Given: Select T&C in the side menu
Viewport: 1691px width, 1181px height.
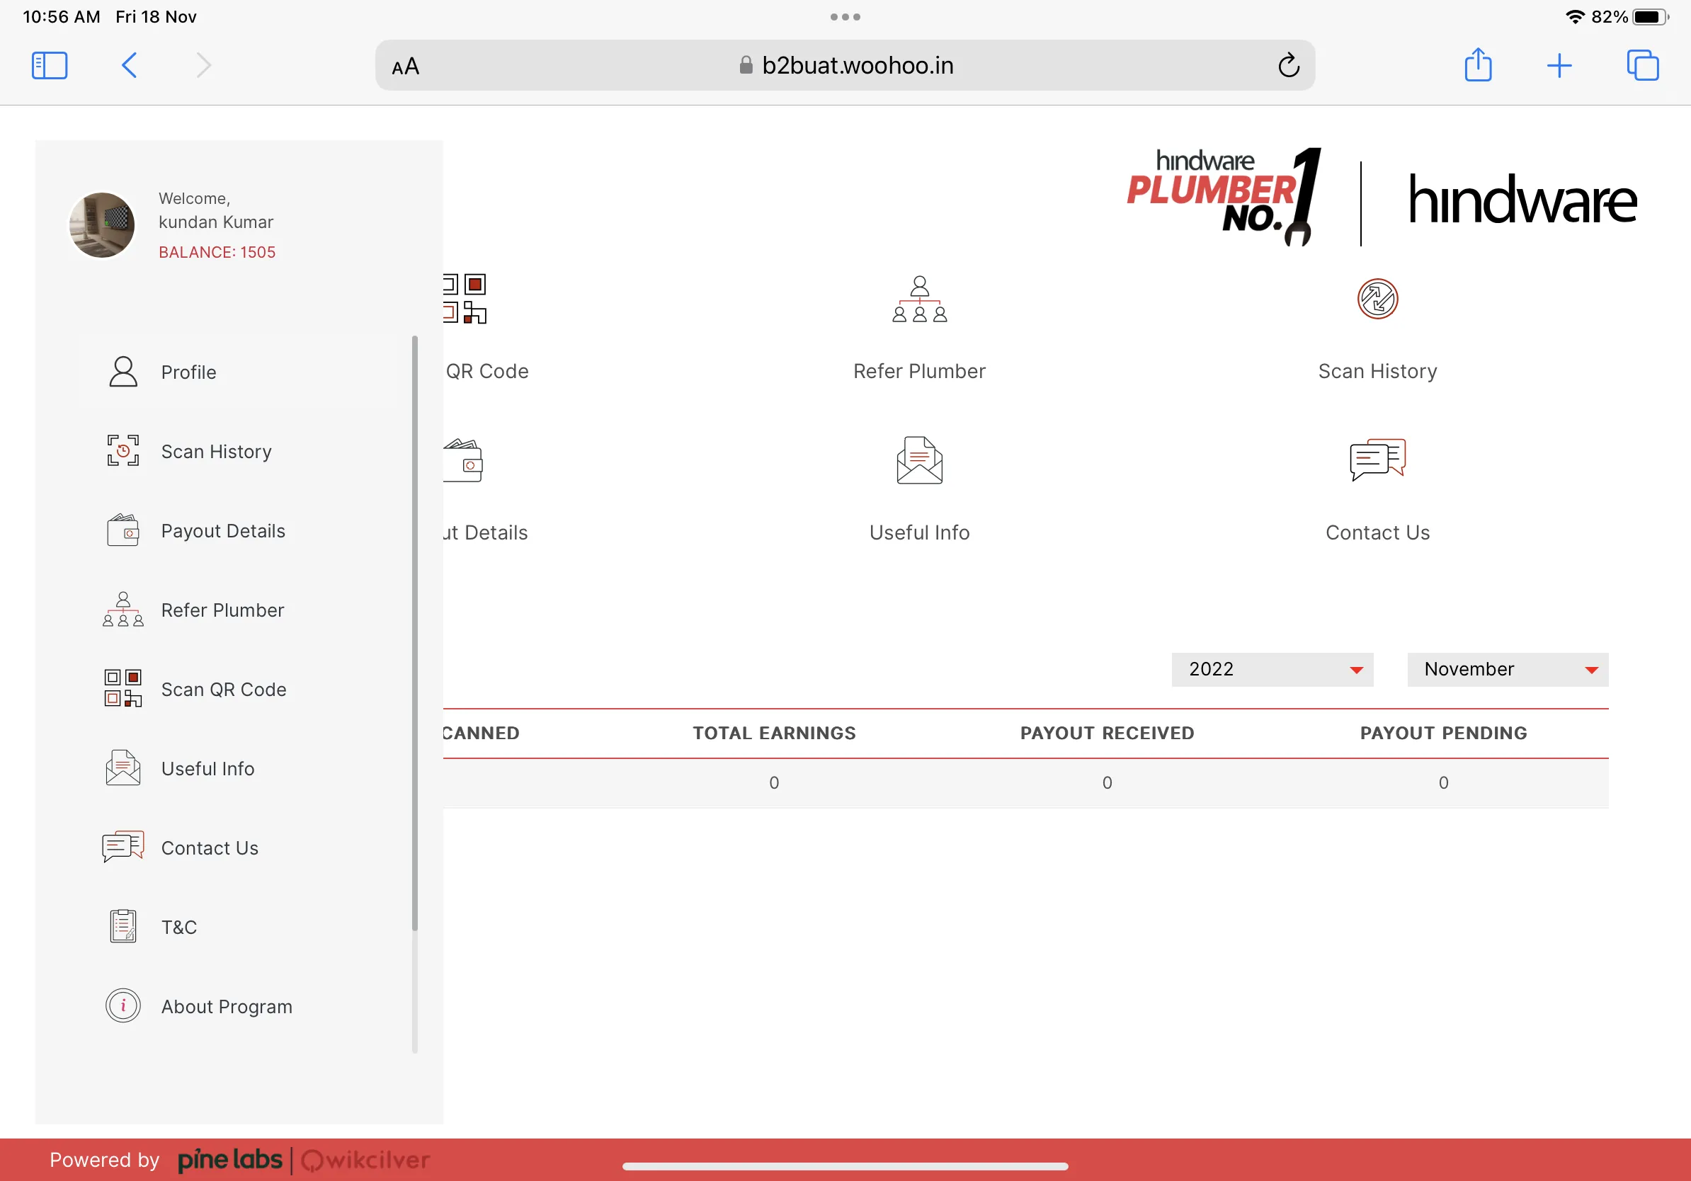Looking at the screenshot, I should pyautogui.click(x=238, y=927).
